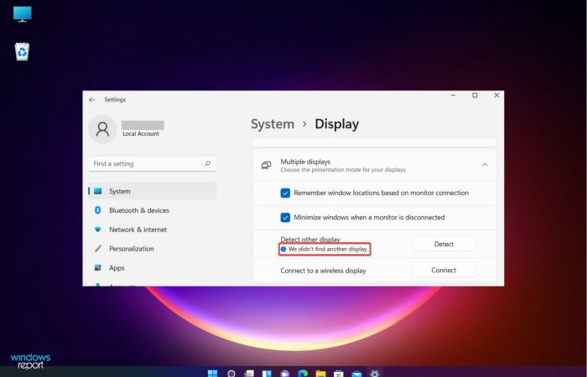Maximize the Settings window
The width and height of the screenshot is (587, 377).
click(x=475, y=96)
